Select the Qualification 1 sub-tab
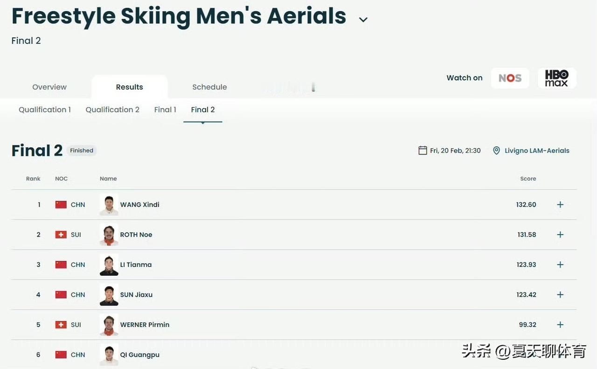The width and height of the screenshot is (597, 369). [45, 110]
